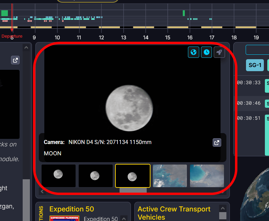Image resolution: width=269 pixels, height=221 pixels.
Task: Click the globe icon above the moon photo
Action: (194, 52)
